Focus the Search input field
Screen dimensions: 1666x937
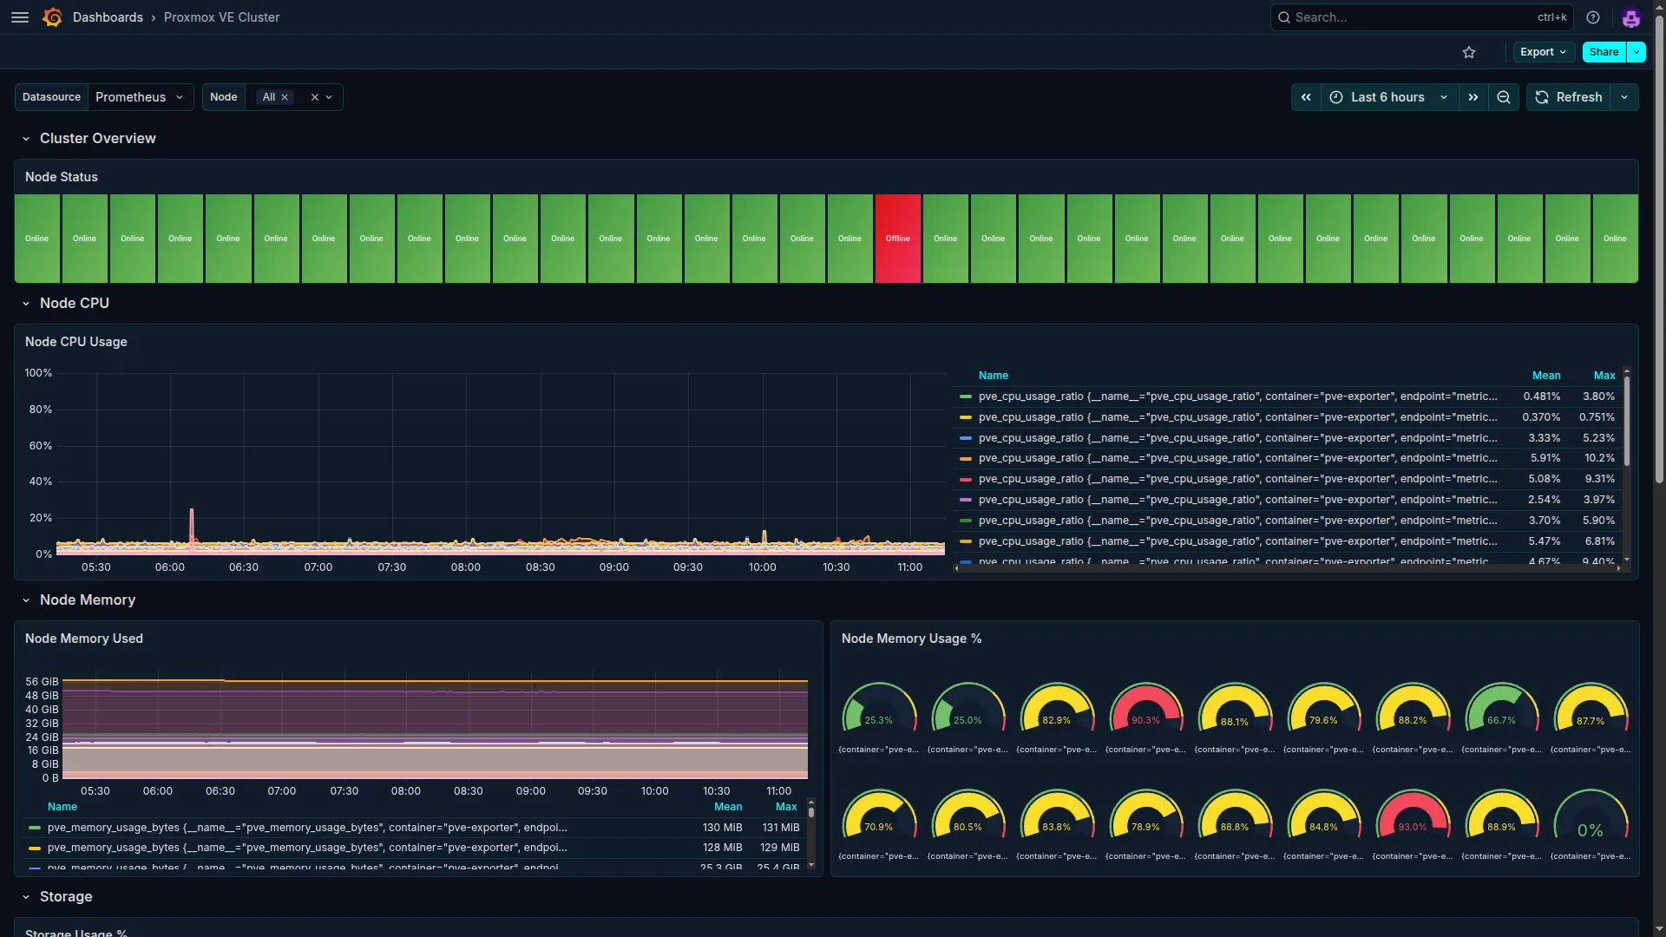coord(1421,17)
